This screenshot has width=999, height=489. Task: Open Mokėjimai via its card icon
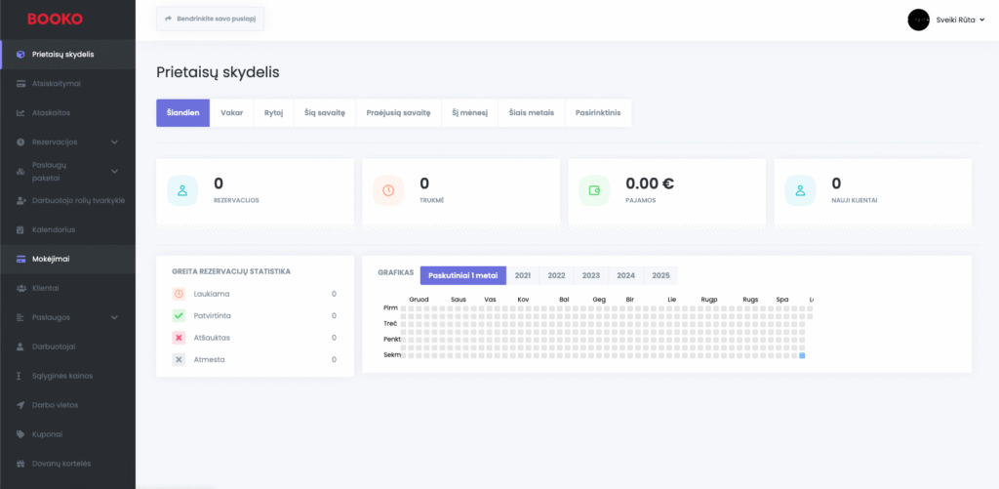21,259
